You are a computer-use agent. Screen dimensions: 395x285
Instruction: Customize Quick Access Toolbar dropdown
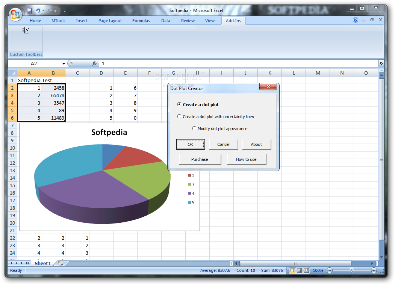point(65,11)
